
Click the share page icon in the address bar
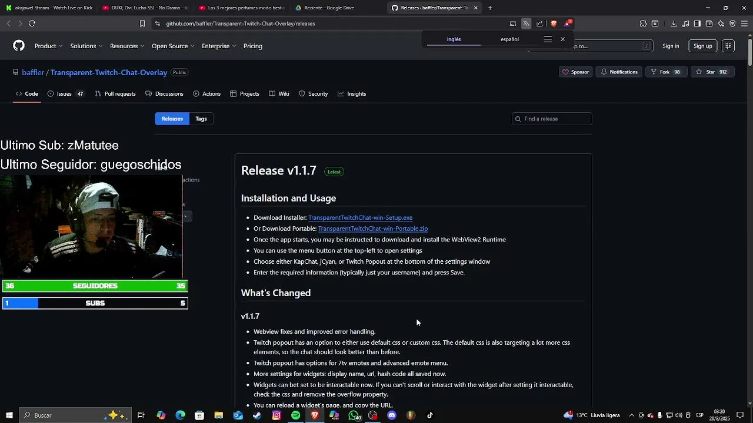539,23
